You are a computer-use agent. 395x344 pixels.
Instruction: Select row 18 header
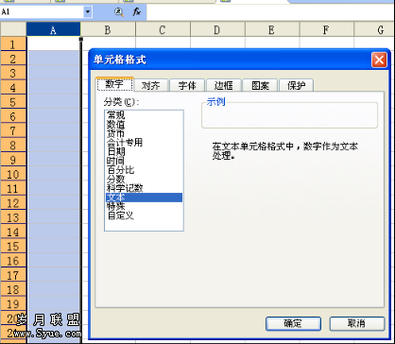13,289
